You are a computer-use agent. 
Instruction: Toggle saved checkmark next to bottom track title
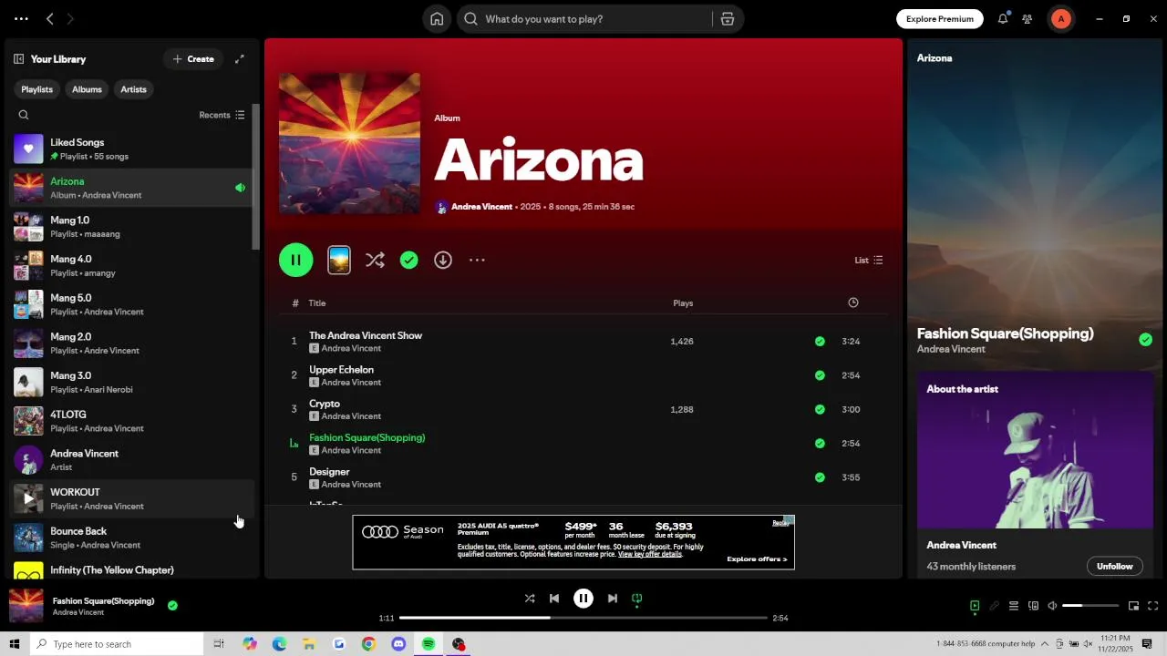pyautogui.click(x=172, y=605)
